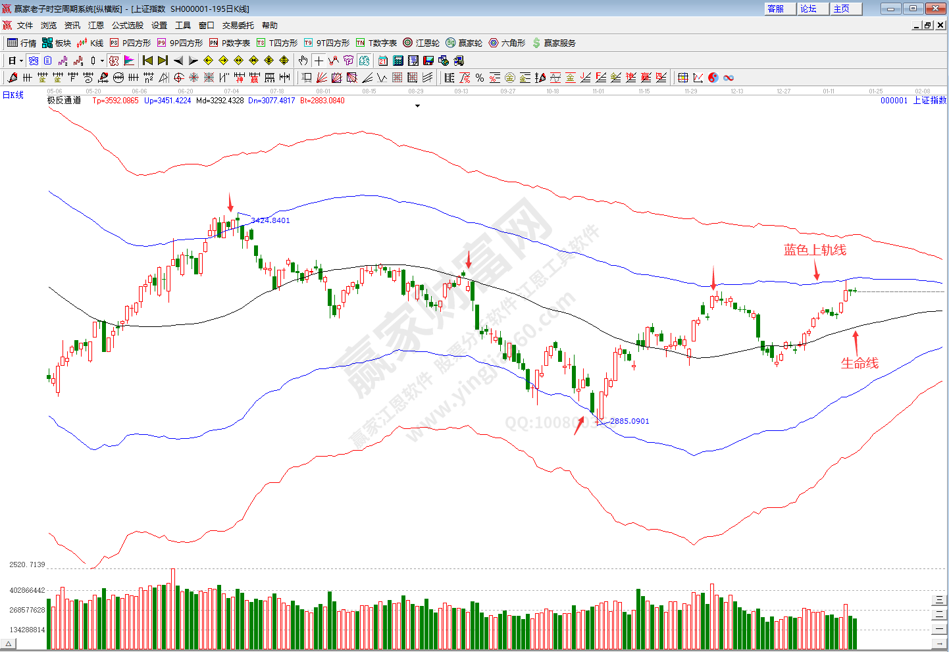949x652 pixels.
Task: Toggle the two-line panel button
Action: tap(939, 614)
